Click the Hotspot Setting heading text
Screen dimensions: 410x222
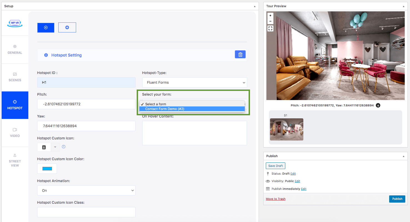click(66, 55)
